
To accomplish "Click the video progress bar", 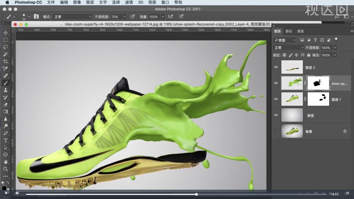I will tap(176, 194).
